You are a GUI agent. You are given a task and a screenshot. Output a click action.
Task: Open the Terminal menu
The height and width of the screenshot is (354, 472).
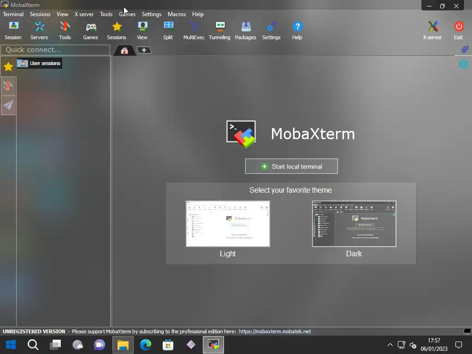13,14
